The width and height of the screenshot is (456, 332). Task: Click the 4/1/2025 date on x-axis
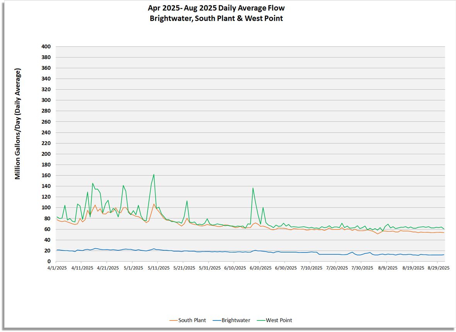(x=56, y=267)
